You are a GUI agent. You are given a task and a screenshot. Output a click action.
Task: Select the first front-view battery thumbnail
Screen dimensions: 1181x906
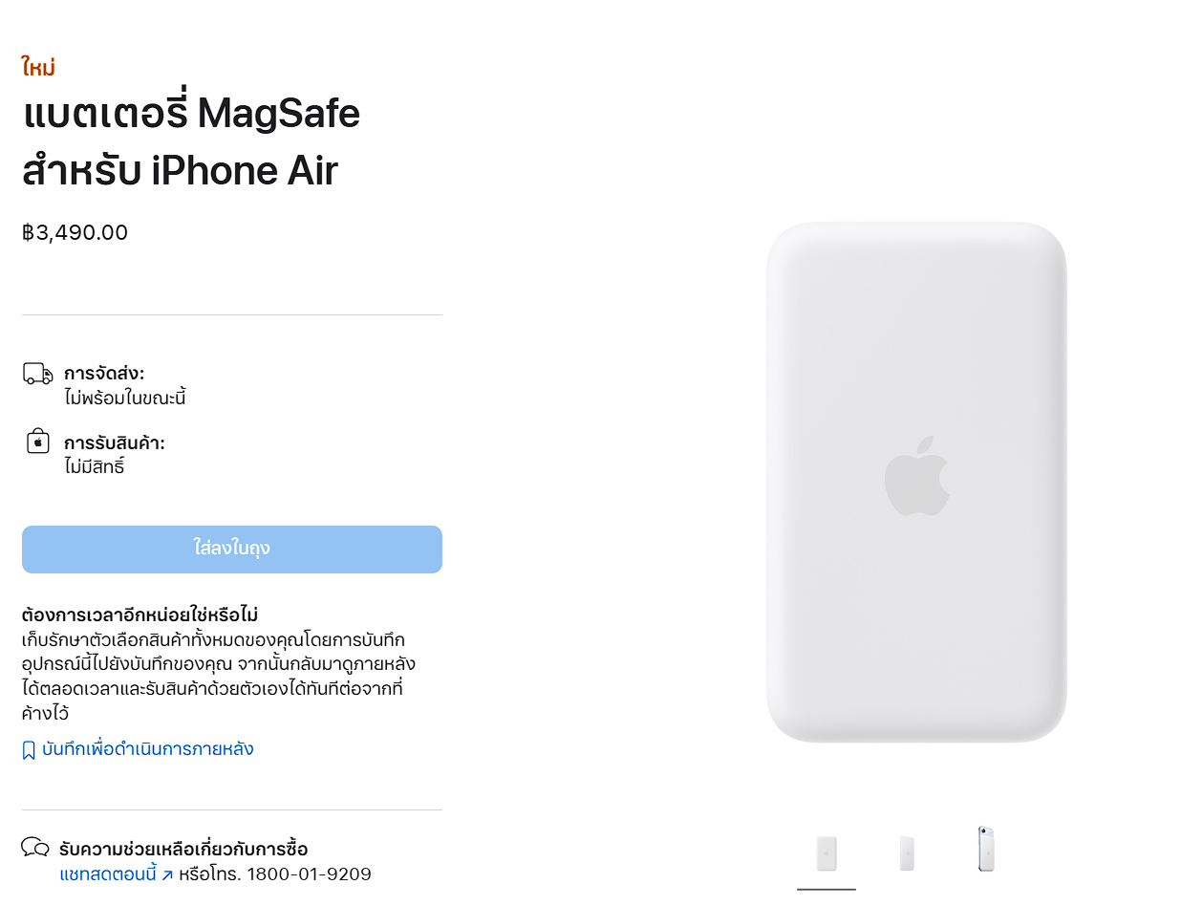click(827, 852)
